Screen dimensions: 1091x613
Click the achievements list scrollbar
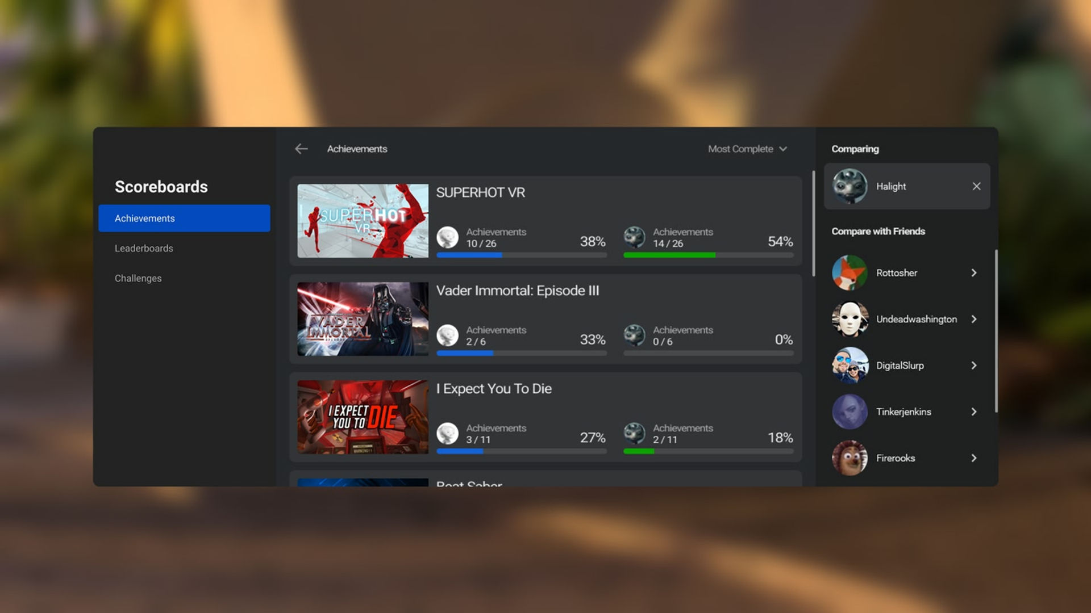pos(813,223)
